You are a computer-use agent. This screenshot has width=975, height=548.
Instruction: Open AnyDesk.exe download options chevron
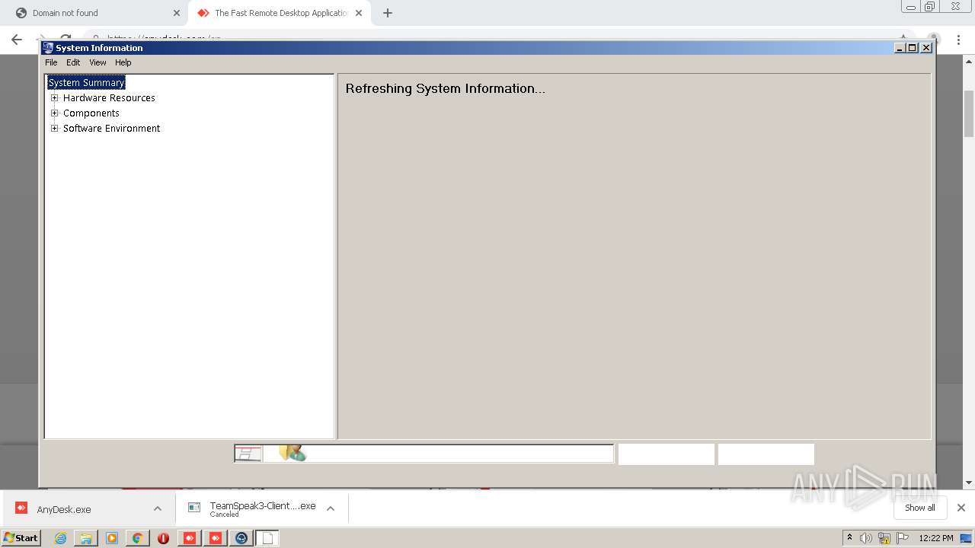pyautogui.click(x=158, y=508)
